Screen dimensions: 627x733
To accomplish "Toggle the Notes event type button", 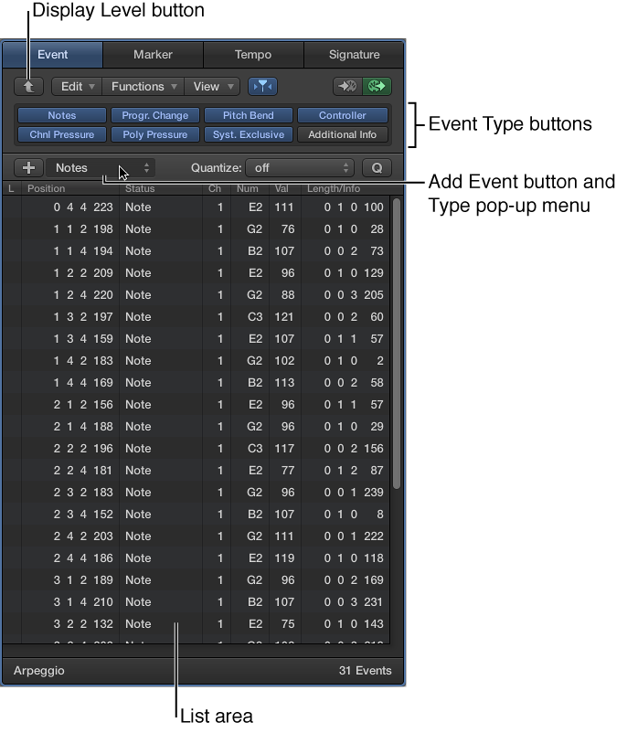I will point(62,115).
